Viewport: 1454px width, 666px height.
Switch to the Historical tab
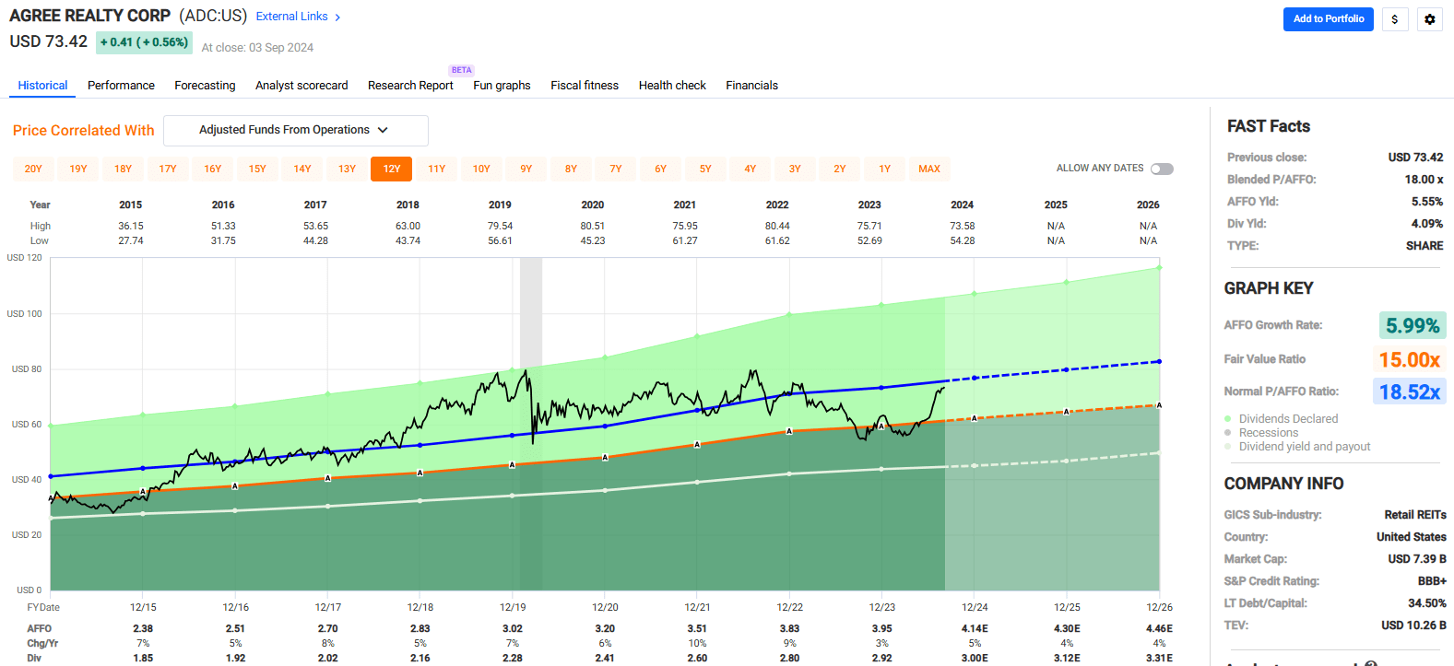coord(42,86)
